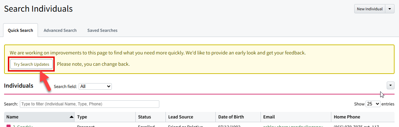Image resolution: width=399 pixels, height=127 pixels.
Task: Sort by the Lead Source column header
Action: tap(191, 117)
